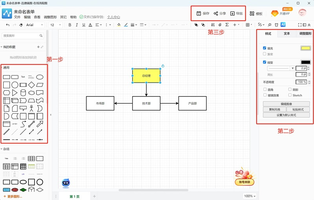This screenshot has width=314, height=200.
Task: Click the 保存 save button
Action: 203,13
